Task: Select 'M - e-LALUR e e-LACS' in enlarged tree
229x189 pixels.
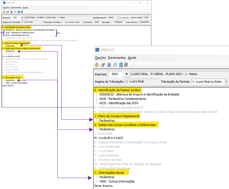Action: (x=109, y=138)
